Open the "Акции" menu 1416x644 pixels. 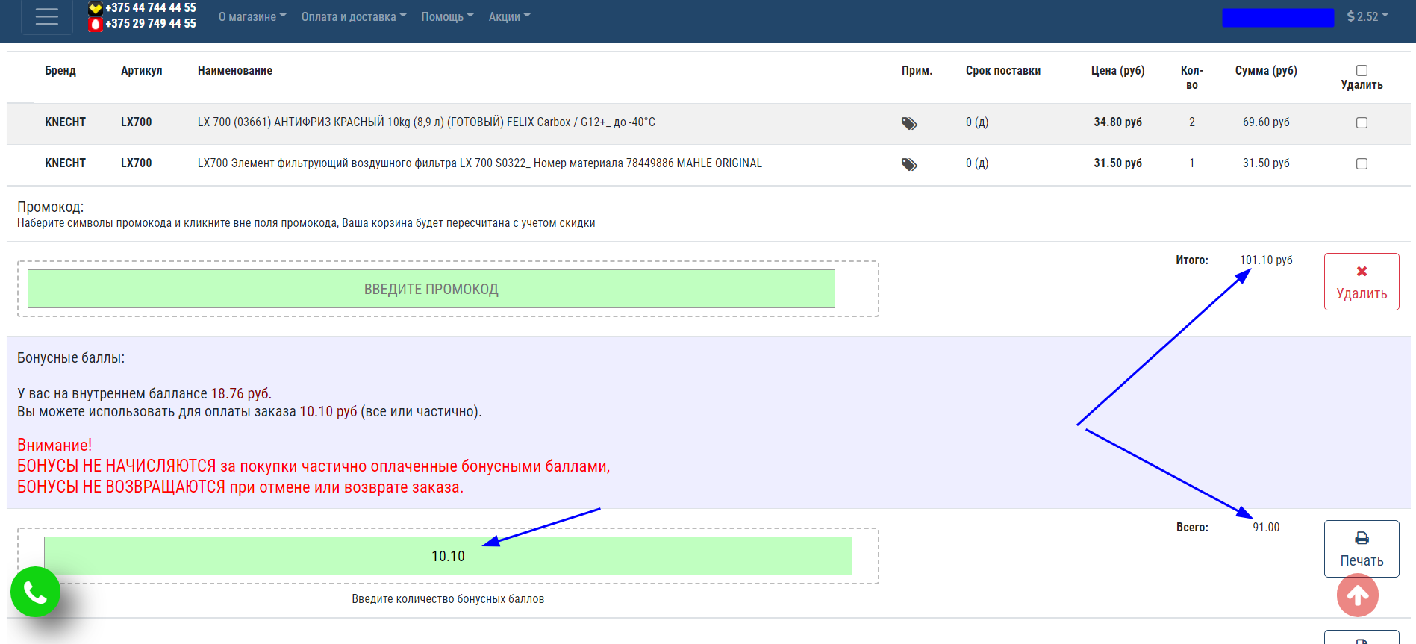pos(509,16)
